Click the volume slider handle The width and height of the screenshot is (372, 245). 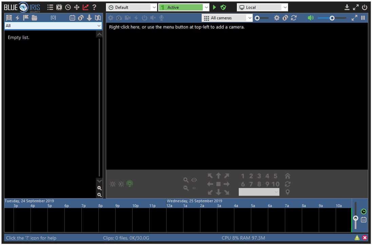pos(332,18)
